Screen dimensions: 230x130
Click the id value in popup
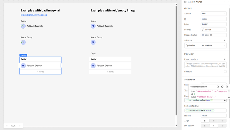click(194, 94)
